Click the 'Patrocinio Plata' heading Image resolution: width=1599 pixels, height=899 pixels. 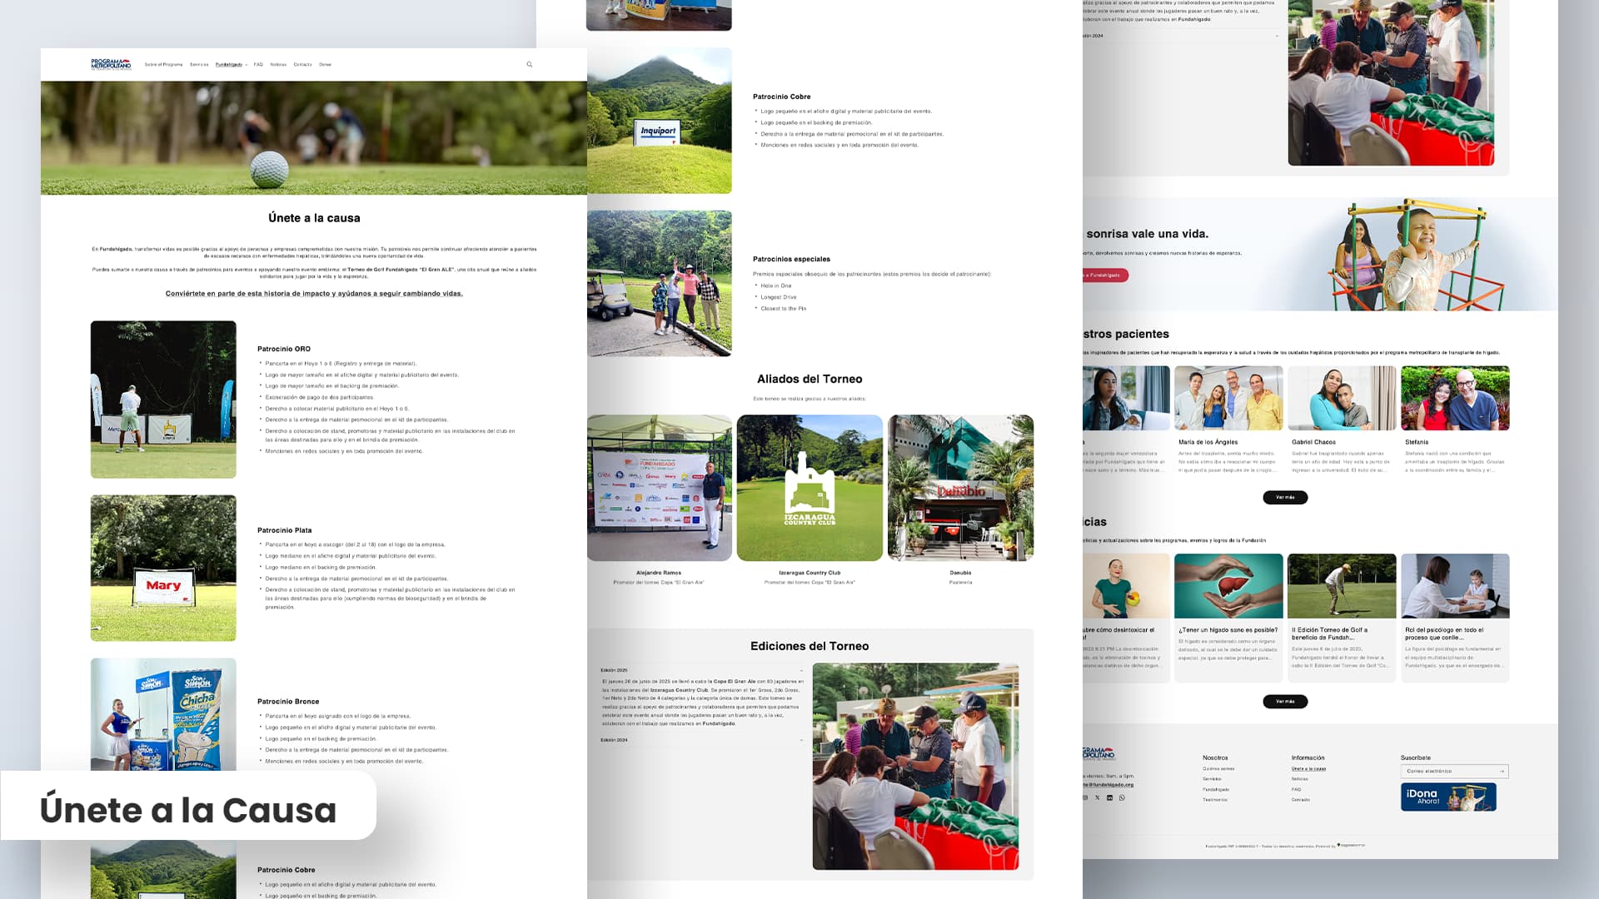[285, 531]
